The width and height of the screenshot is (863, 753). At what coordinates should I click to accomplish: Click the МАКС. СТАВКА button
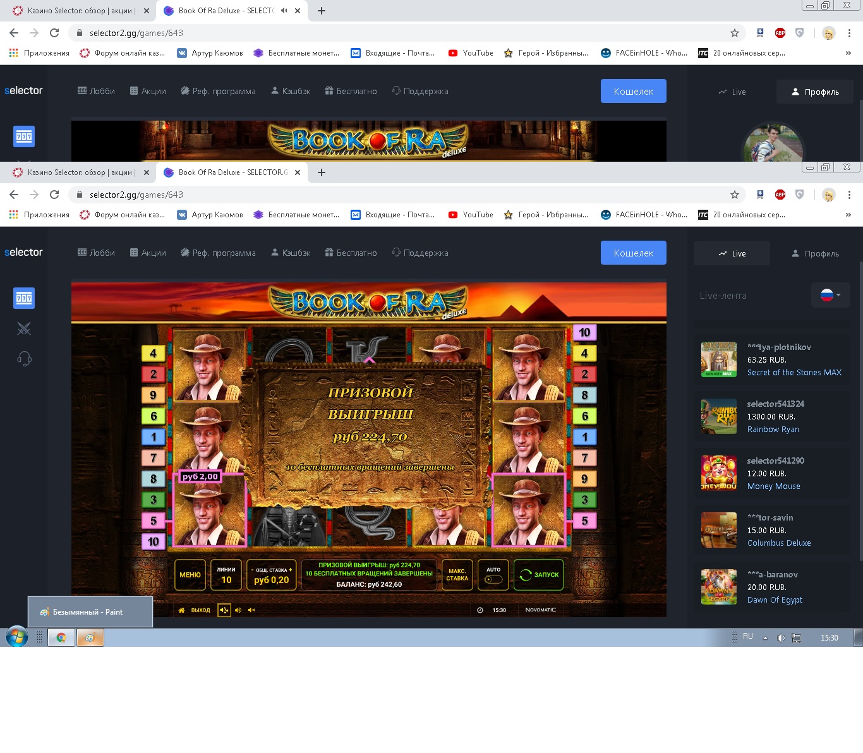(457, 575)
